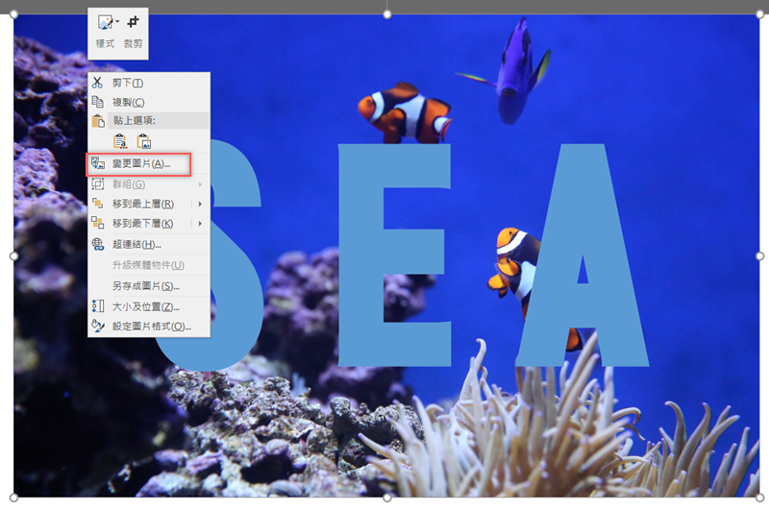Open 超連結(H)... dialog

[149, 244]
